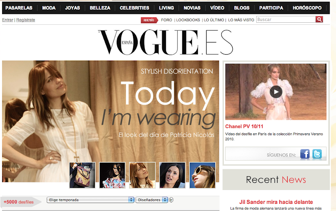Open the FORO link

[x=166, y=20]
